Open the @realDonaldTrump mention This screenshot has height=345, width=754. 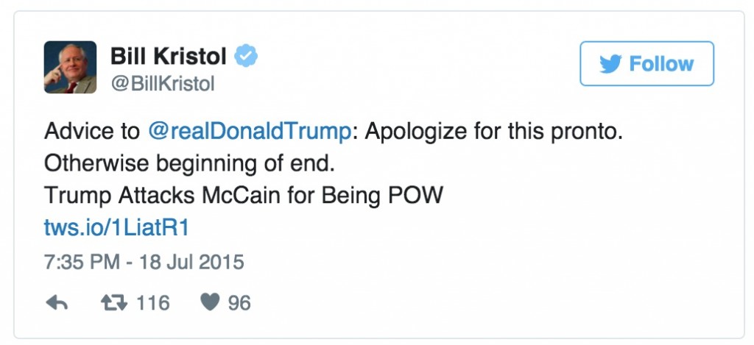click(x=248, y=132)
